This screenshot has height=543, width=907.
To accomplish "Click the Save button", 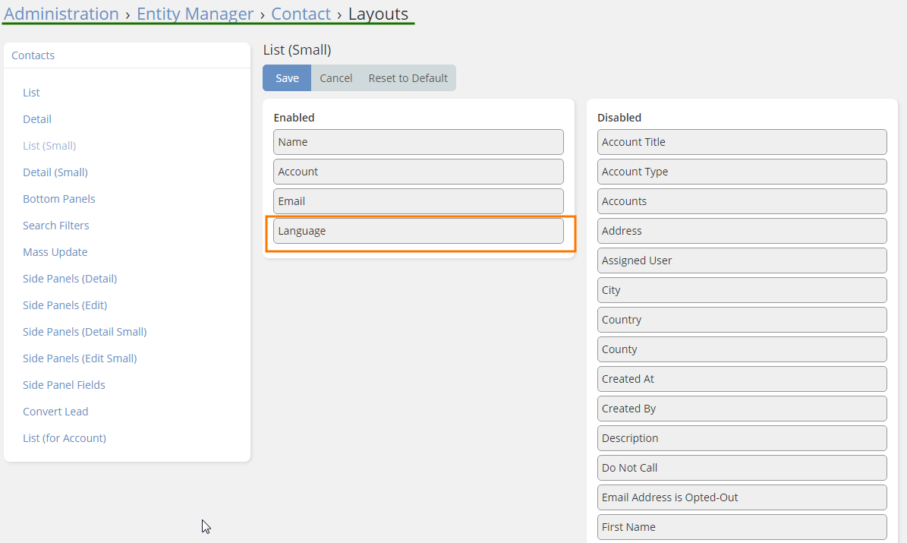I will (x=287, y=78).
